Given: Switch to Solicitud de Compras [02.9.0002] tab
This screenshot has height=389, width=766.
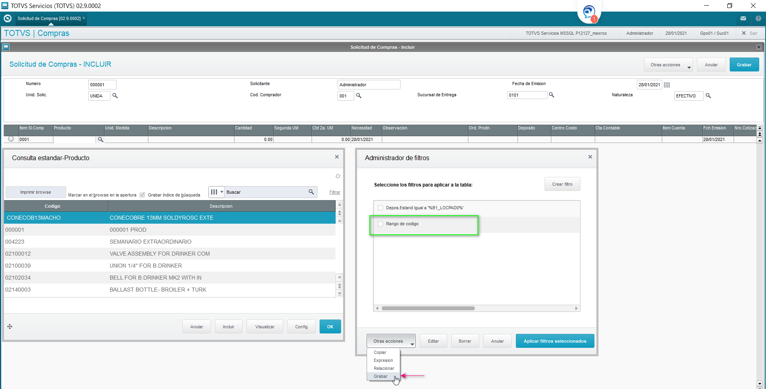Looking at the screenshot, I should click(x=49, y=18).
